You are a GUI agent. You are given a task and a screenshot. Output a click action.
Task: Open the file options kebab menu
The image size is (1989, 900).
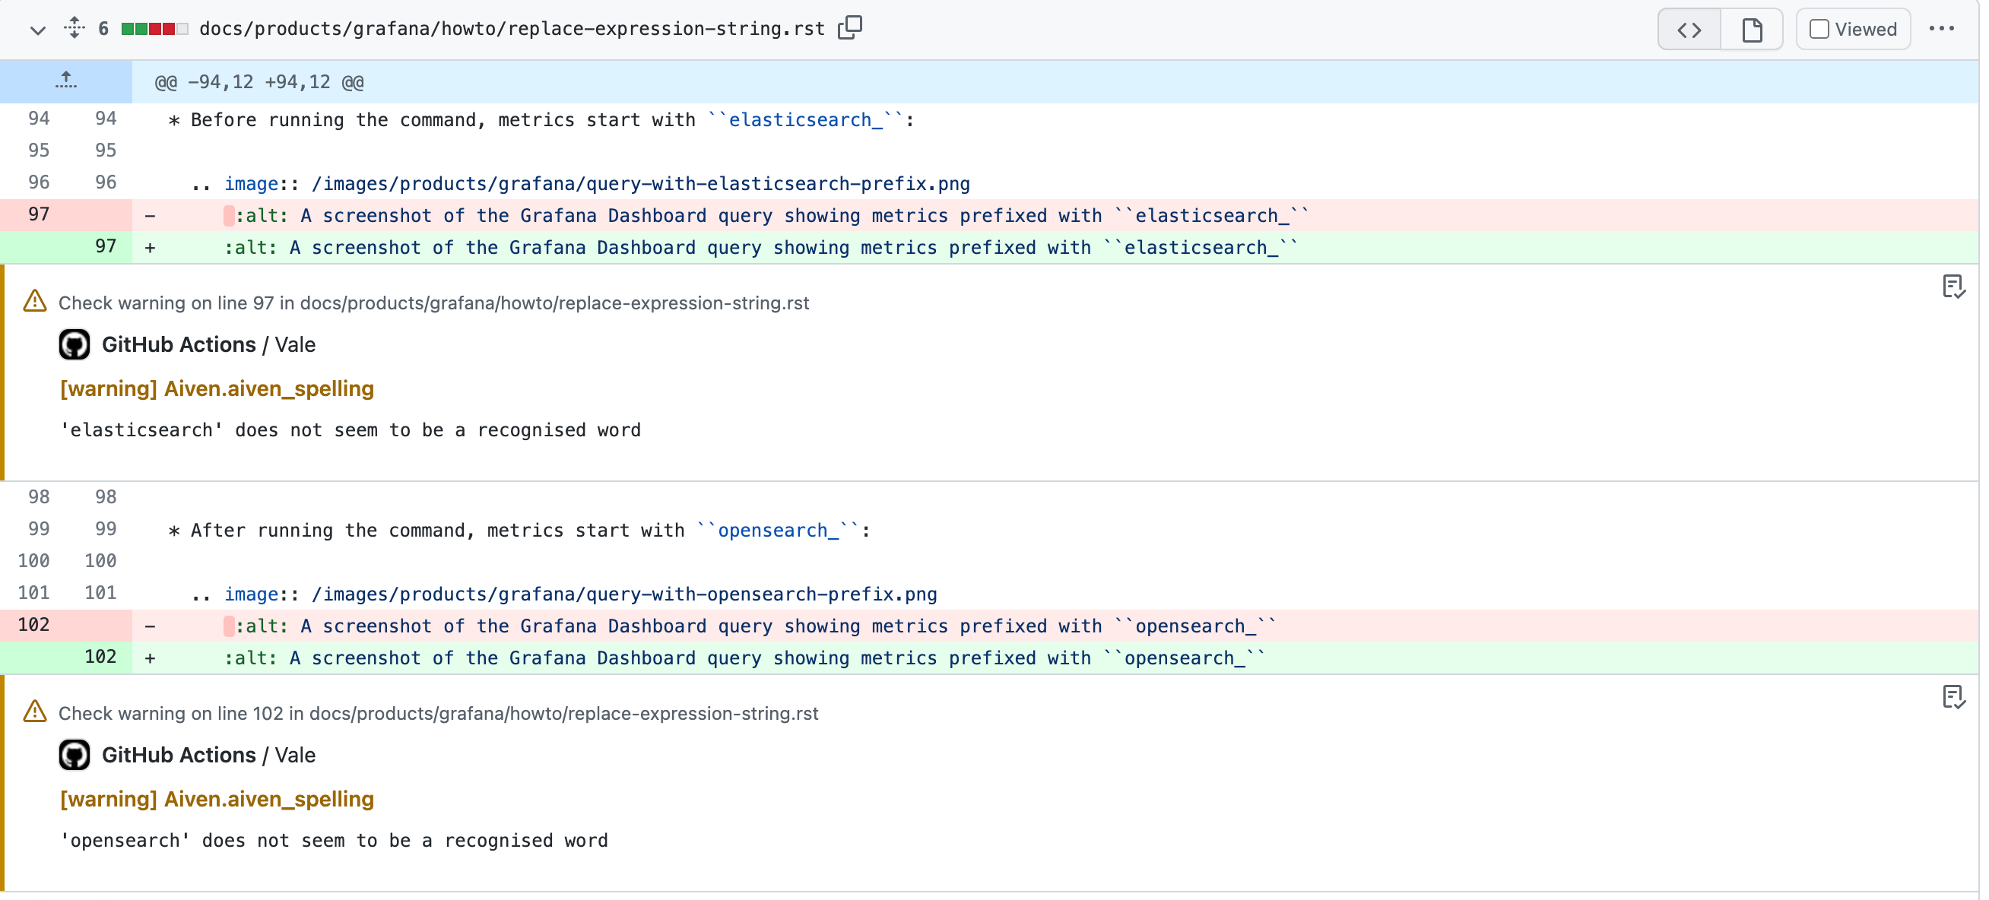1943,29
